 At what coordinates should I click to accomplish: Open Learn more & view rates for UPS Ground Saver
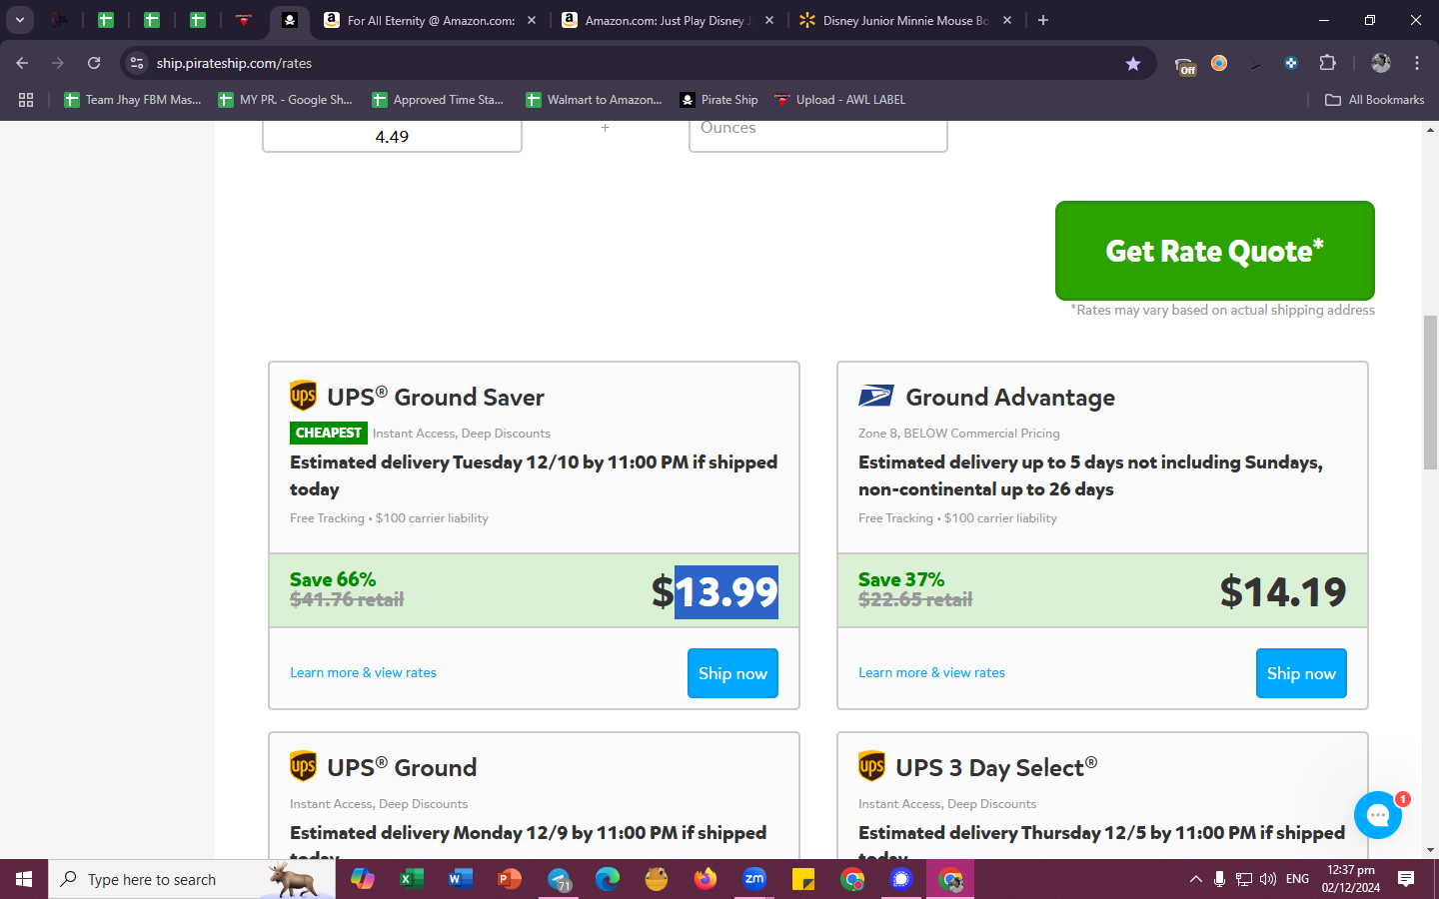[x=363, y=672]
